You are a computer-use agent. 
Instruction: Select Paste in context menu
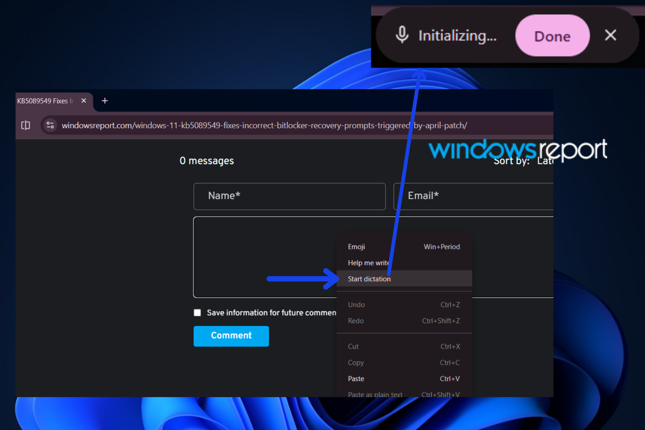404,379
